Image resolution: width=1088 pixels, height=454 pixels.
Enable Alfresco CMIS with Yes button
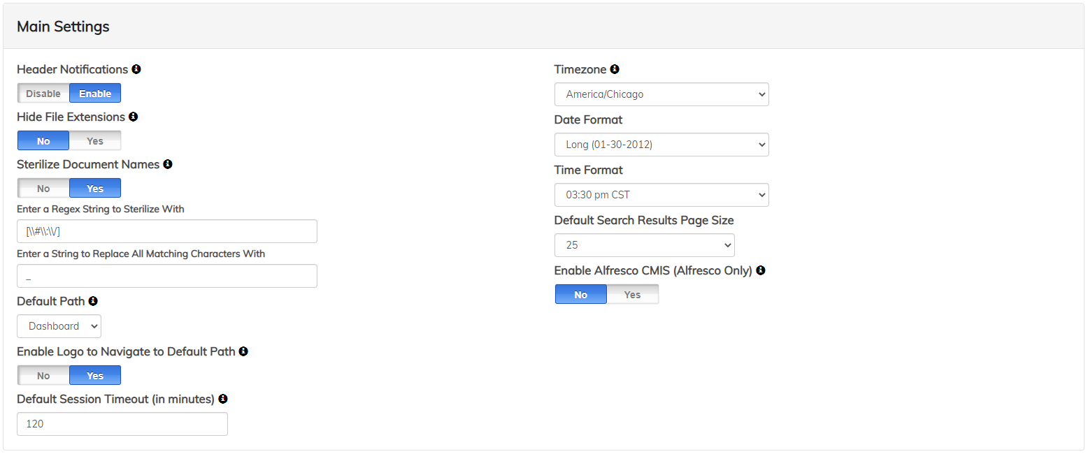click(632, 294)
